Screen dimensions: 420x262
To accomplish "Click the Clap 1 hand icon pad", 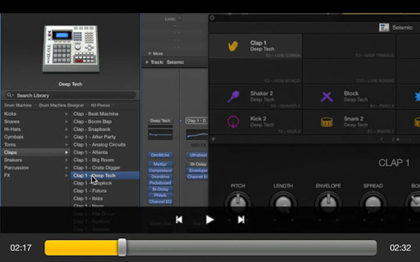I will (x=233, y=46).
